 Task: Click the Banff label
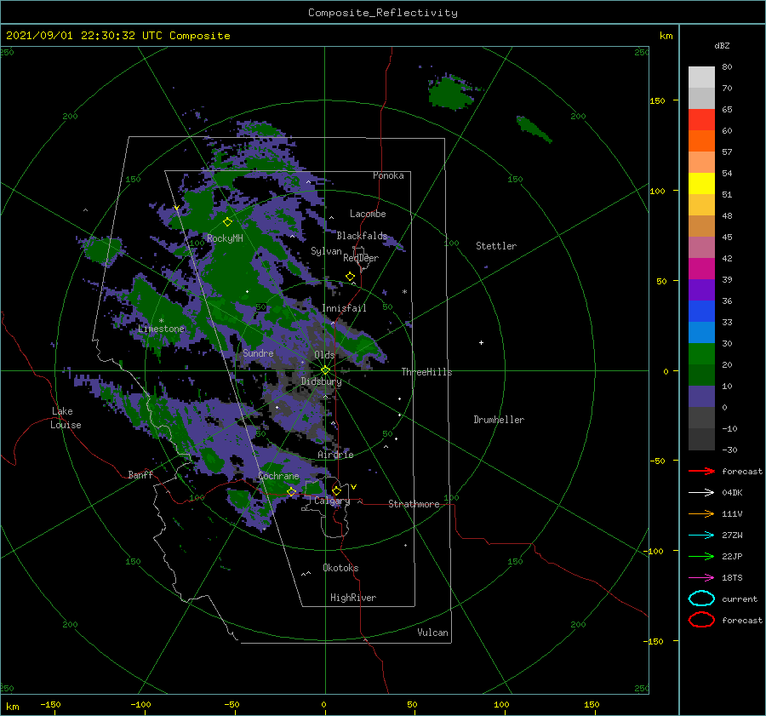coord(140,474)
